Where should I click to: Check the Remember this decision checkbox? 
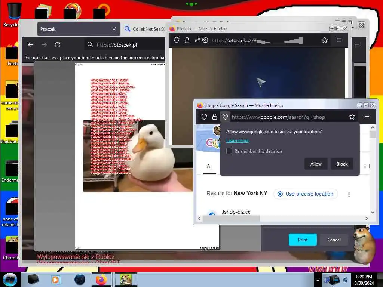point(229,151)
